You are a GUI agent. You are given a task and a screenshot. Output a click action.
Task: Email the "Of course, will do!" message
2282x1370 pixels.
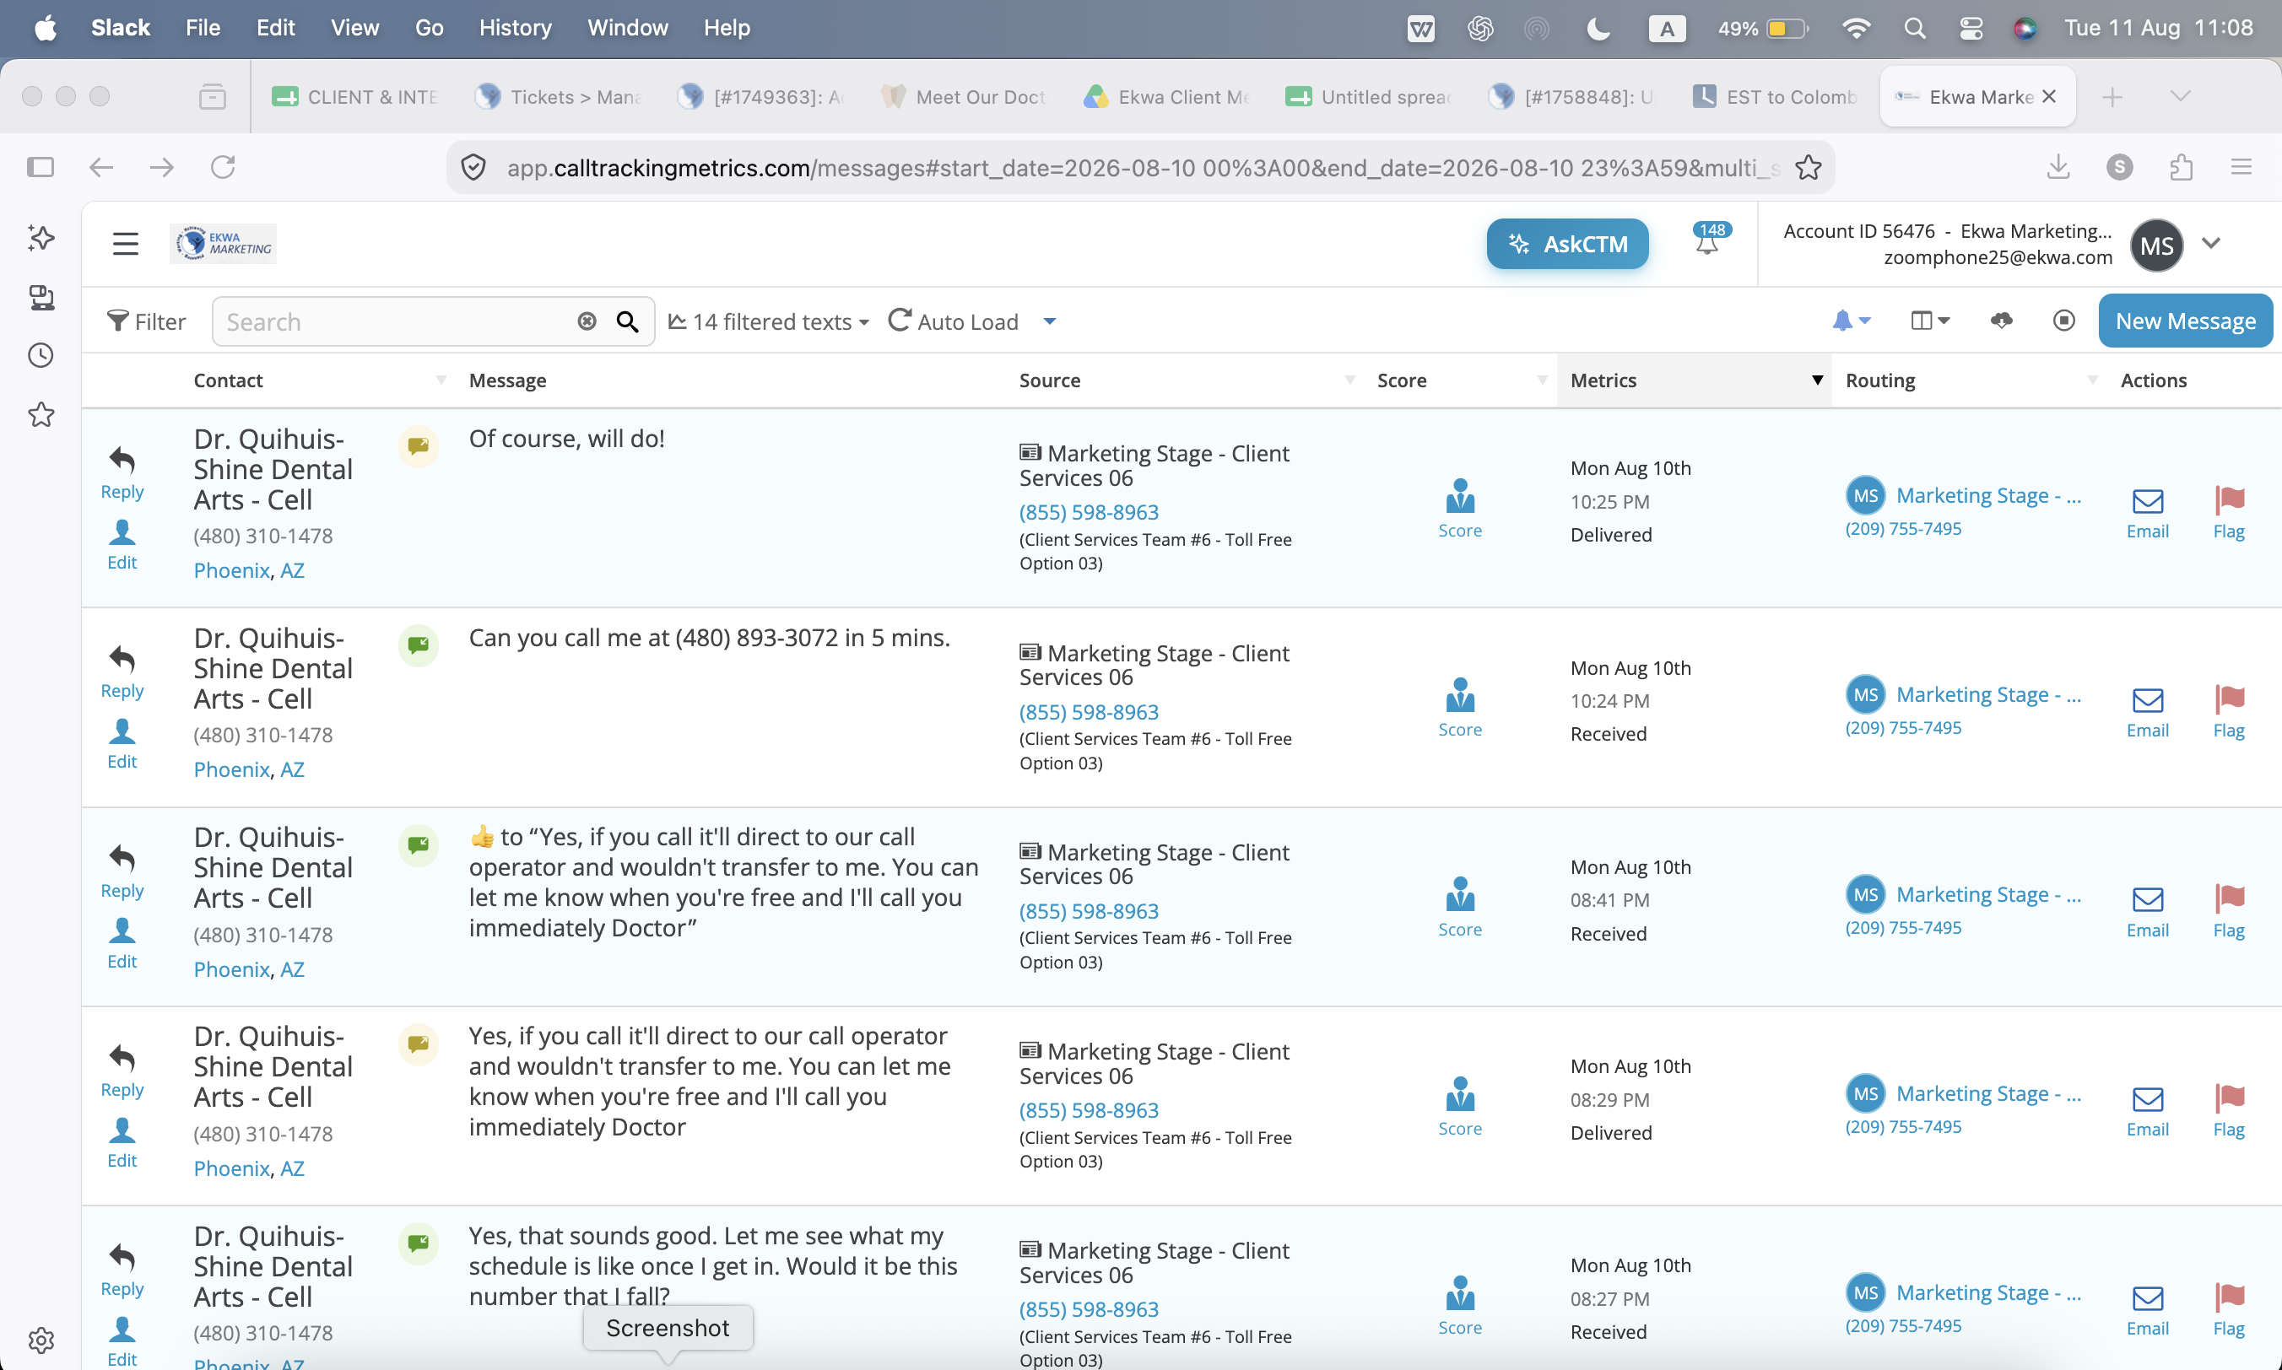[2147, 515]
